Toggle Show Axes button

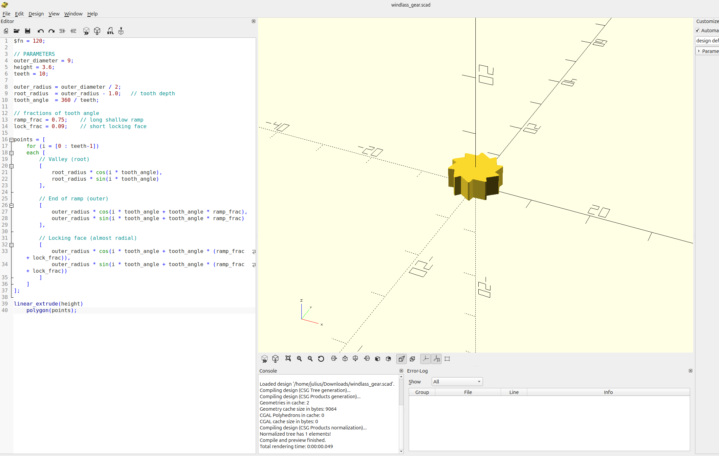[425, 359]
